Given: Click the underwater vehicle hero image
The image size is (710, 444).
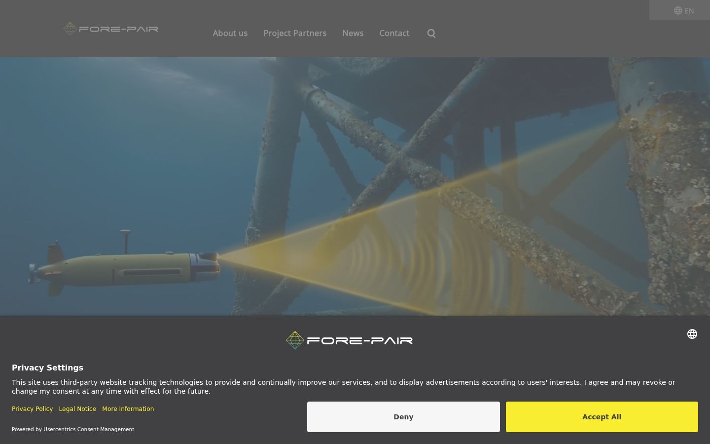Looking at the screenshot, I should 355,186.
